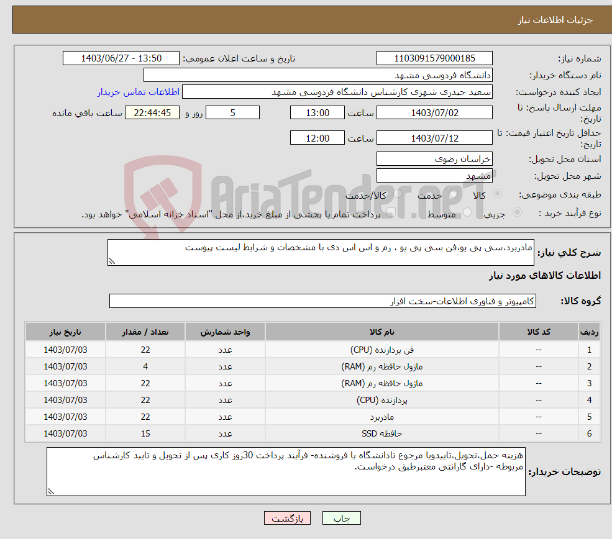This screenshot has height=539, width=612.
Task: Click the buyer notes text area
Action: click(286, 471)
